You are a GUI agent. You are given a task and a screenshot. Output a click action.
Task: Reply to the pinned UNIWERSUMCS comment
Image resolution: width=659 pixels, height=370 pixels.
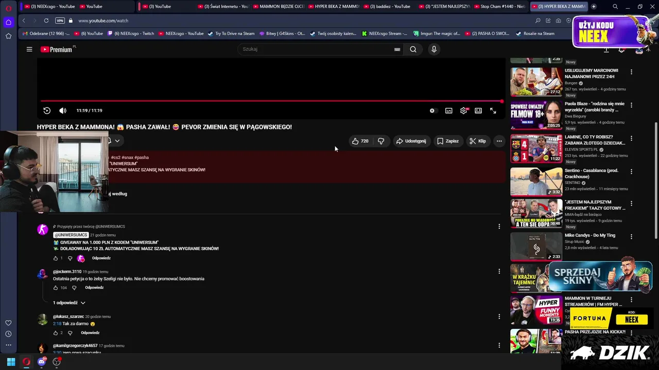(x=101, y=258)
